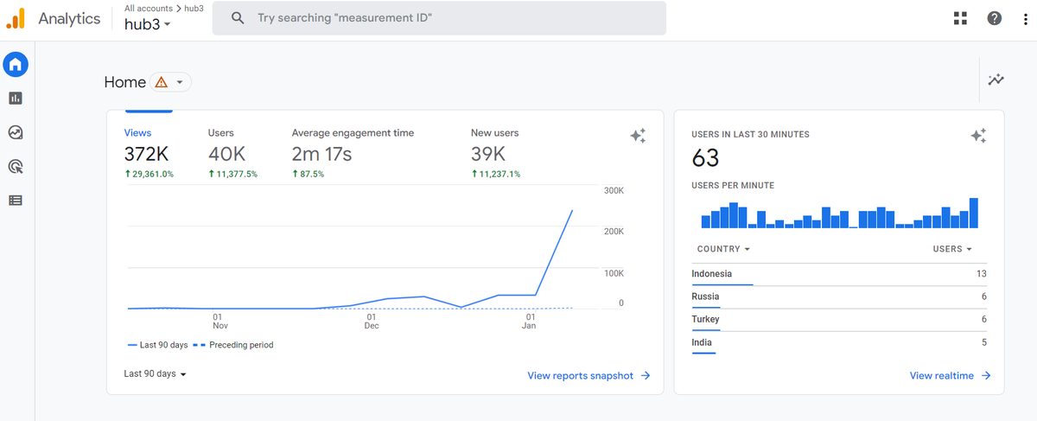This screenshot has height=421, width=1037.
Task: Click the search magnifier icon
Action: tap(238, 18)
